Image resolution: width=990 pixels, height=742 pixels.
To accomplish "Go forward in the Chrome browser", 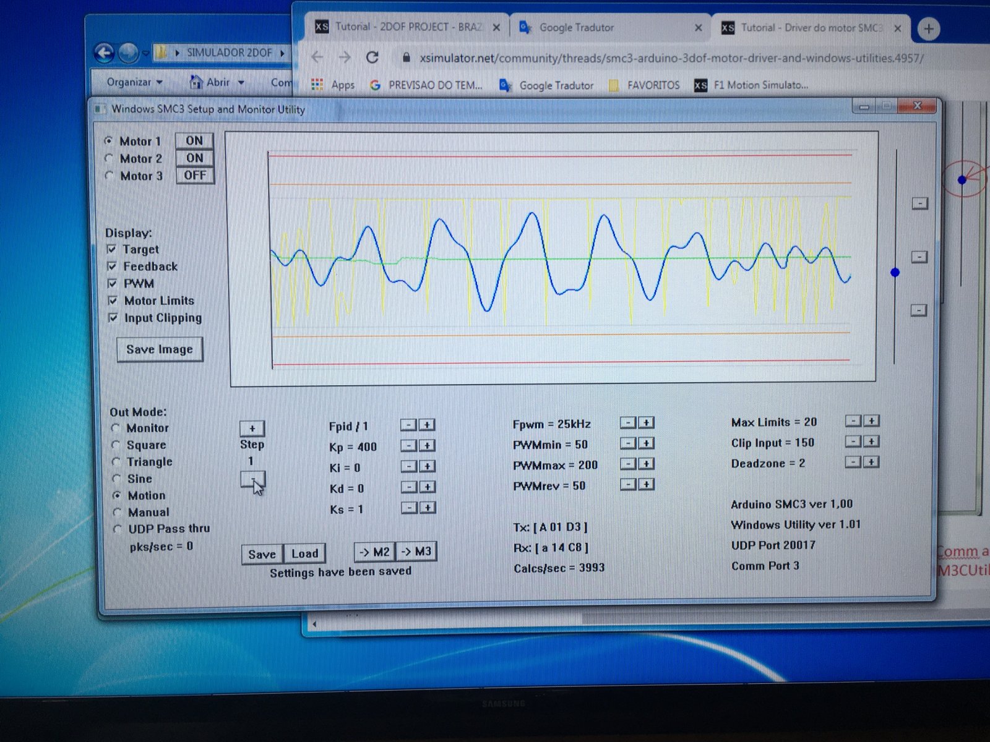I will click(345, 58).
